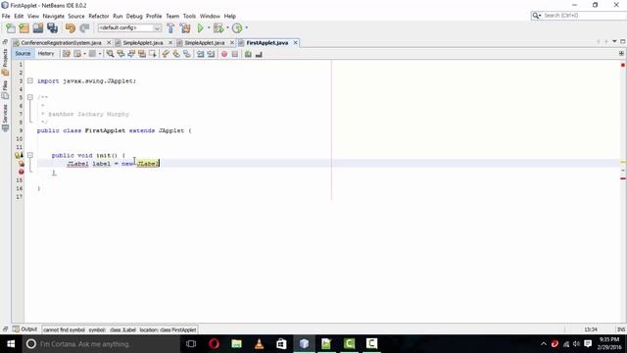Click the Find Previous Occurrence icon
Image resolution: width=627 pixels, height=353 pixels.
[121, 54]
